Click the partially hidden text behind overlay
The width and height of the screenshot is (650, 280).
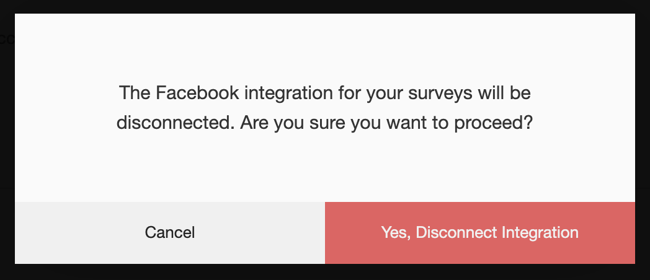[x=6, y=40]
